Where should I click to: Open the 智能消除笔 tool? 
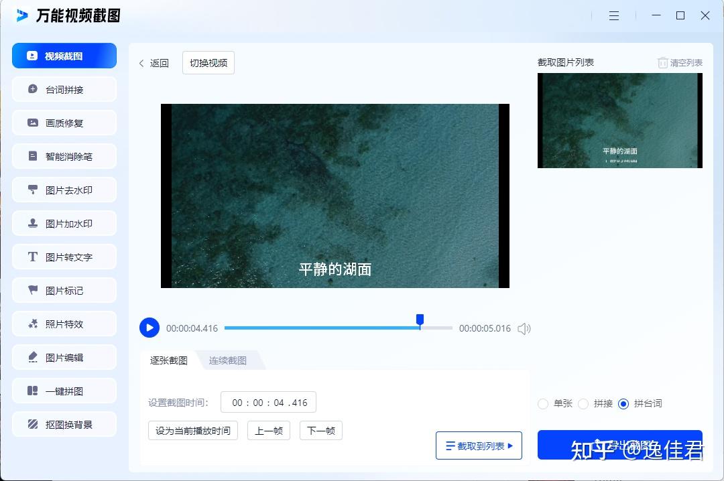64,156
